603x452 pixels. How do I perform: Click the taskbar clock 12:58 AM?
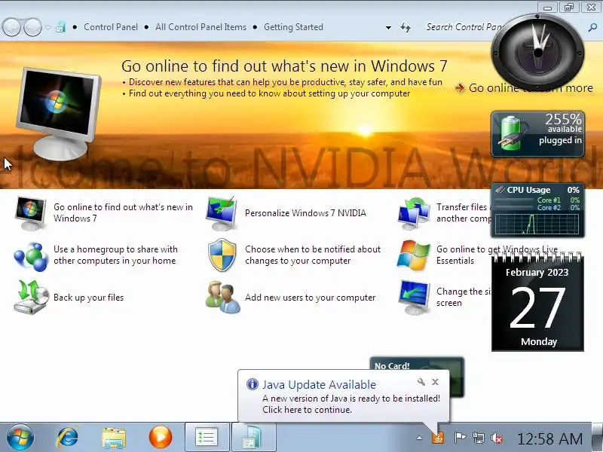click(550, 438)
